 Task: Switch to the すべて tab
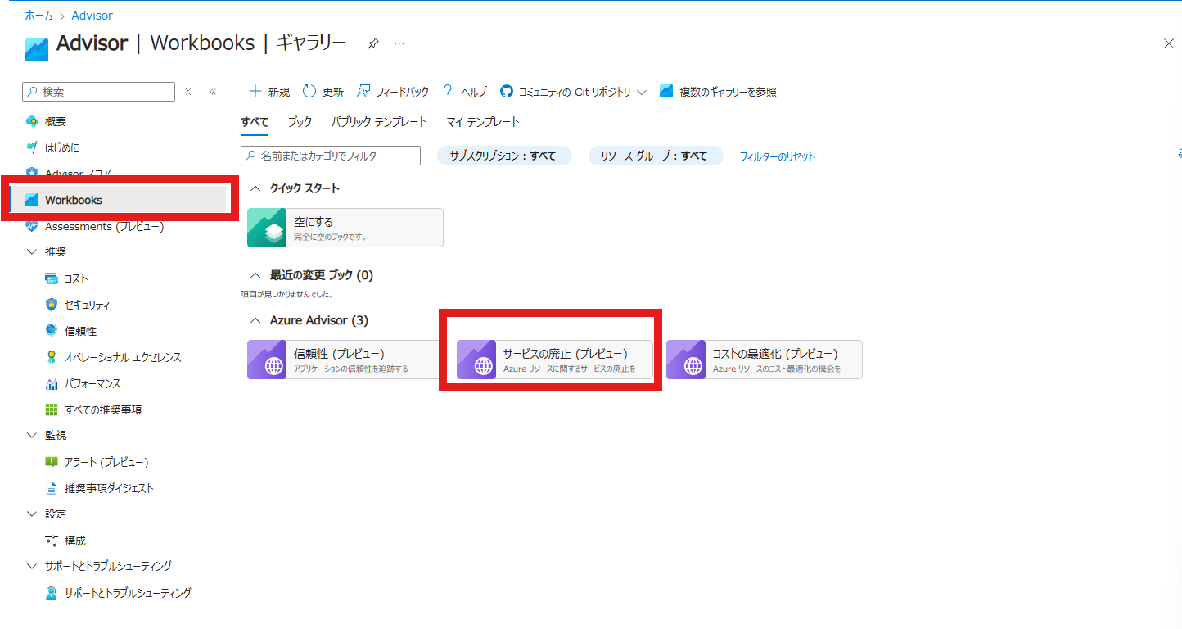255,122
